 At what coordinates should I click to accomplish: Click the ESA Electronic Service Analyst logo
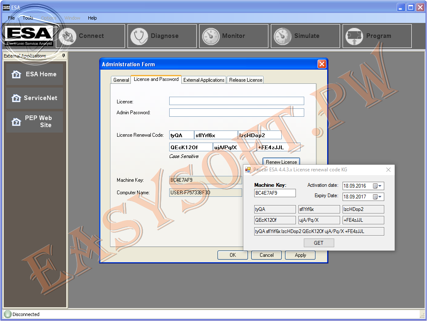tap(29, 35)
